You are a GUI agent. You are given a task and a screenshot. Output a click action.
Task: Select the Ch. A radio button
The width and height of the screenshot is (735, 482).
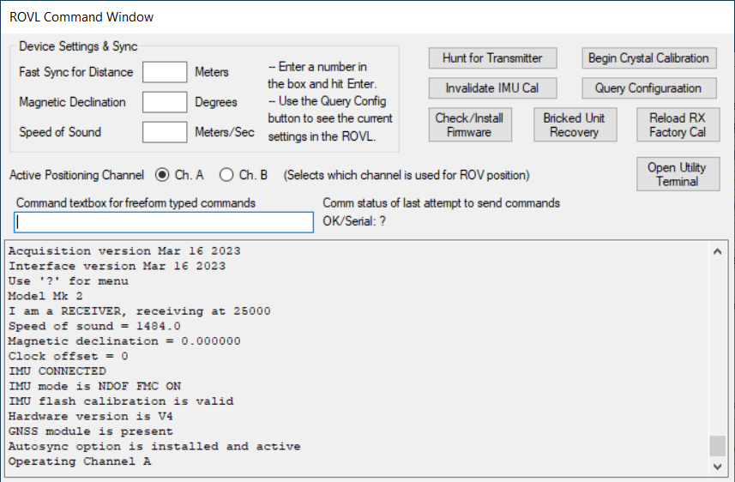[162, 175]
